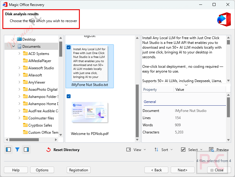Expand the AoaoPhoto Digital folder

(19, 89)
